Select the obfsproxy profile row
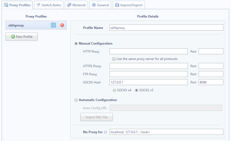 pyautogui.click(x=28, y=25)
